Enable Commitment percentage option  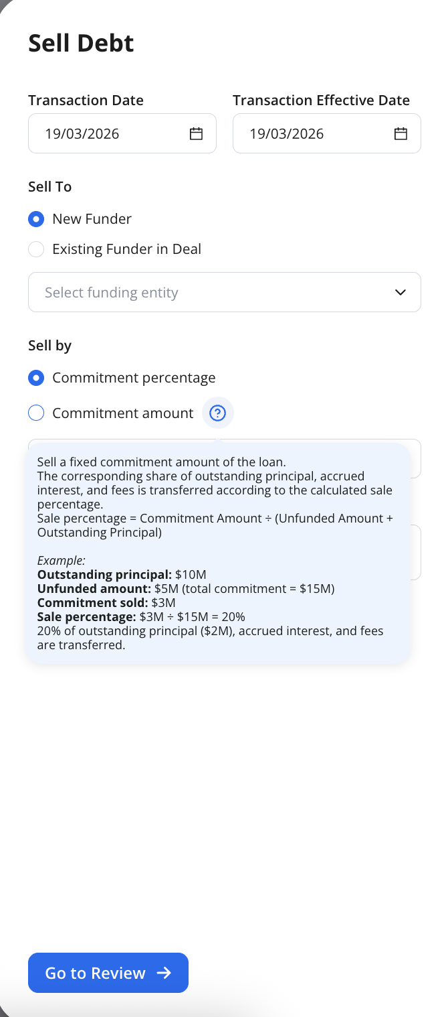click(36, 378)
